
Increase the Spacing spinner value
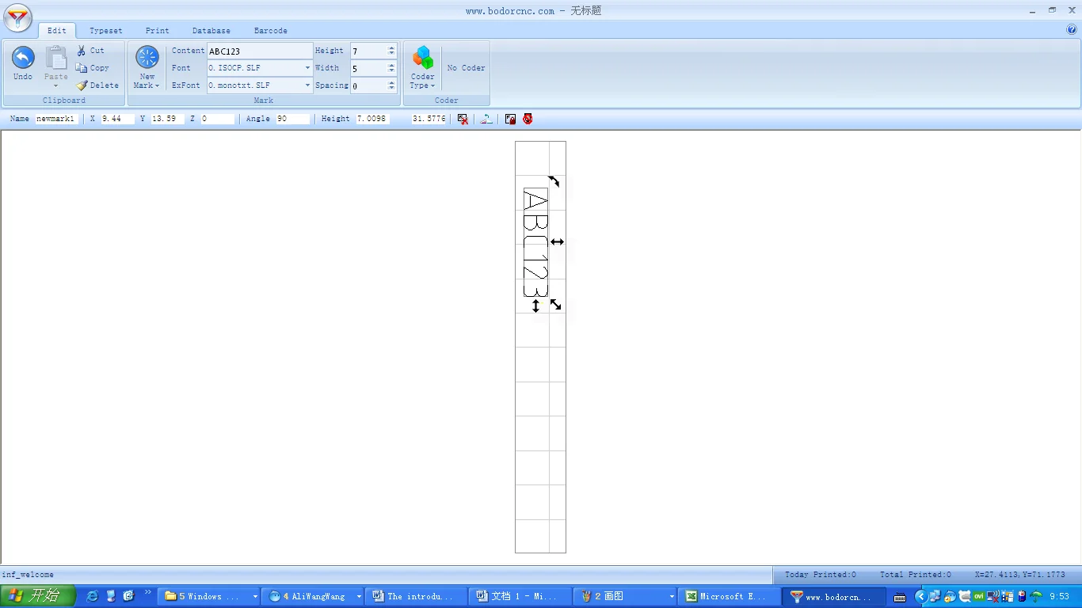[x=391, y=82]
